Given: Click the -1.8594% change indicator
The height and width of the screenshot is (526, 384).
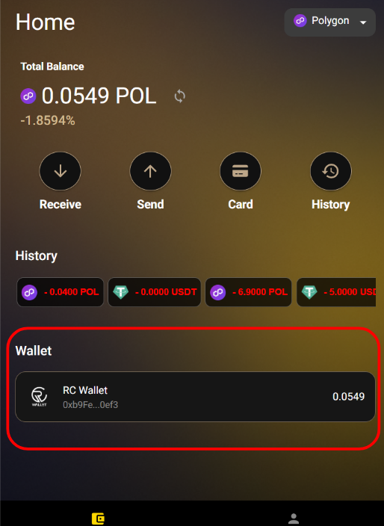Looking at the screenshot, I should (48, 120).
